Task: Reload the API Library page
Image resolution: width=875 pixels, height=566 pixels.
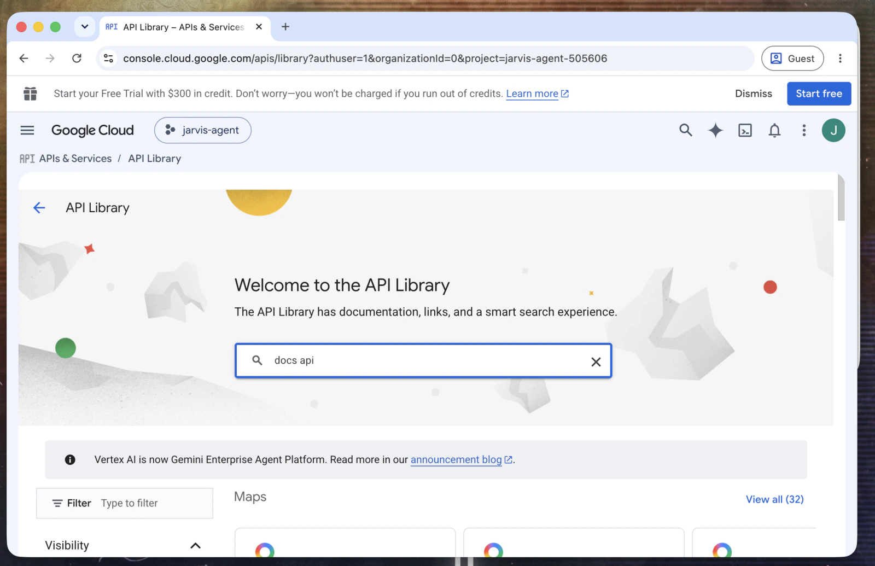Action: [77, 59]
